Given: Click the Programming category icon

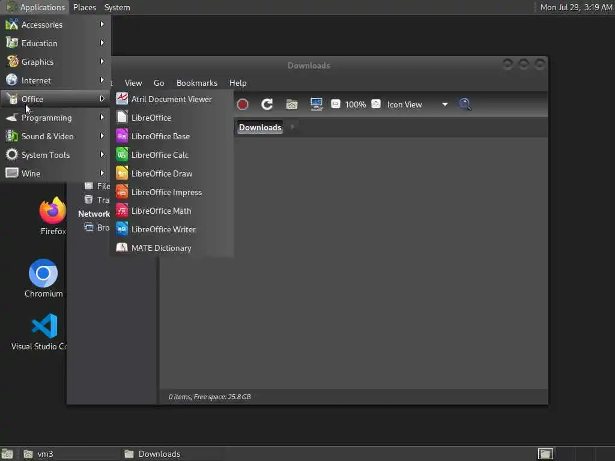Looking at the screenshot, I should [12, 117].
